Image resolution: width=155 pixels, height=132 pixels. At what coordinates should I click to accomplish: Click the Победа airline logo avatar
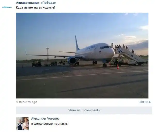tap(7, 7)
